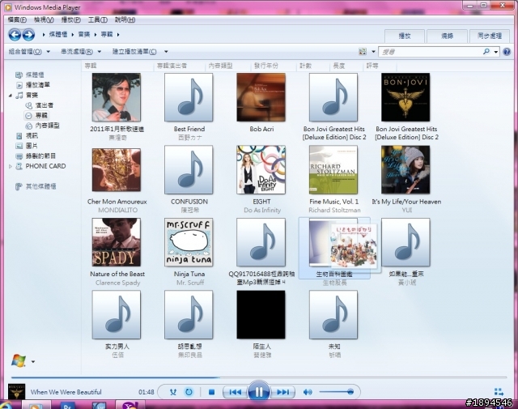Stop the playback
518x409 pixels.
(212, 392)
